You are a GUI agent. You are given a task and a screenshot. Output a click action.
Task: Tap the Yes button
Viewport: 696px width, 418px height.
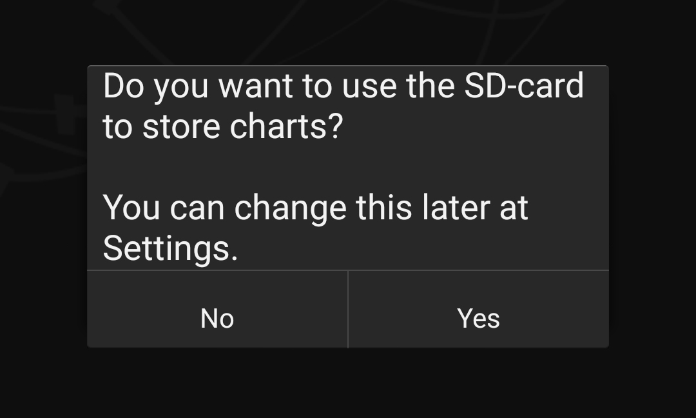click(x=478, y=318)
